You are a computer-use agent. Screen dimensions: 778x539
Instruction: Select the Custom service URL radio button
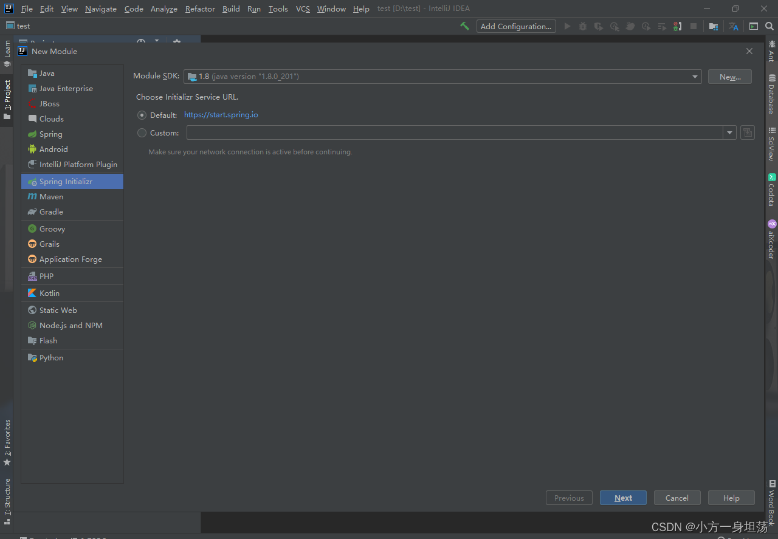142,132
